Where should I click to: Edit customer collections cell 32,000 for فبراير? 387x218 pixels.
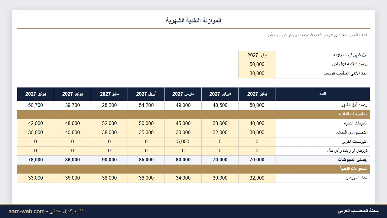pyautogui.click(x=220, y=133)
